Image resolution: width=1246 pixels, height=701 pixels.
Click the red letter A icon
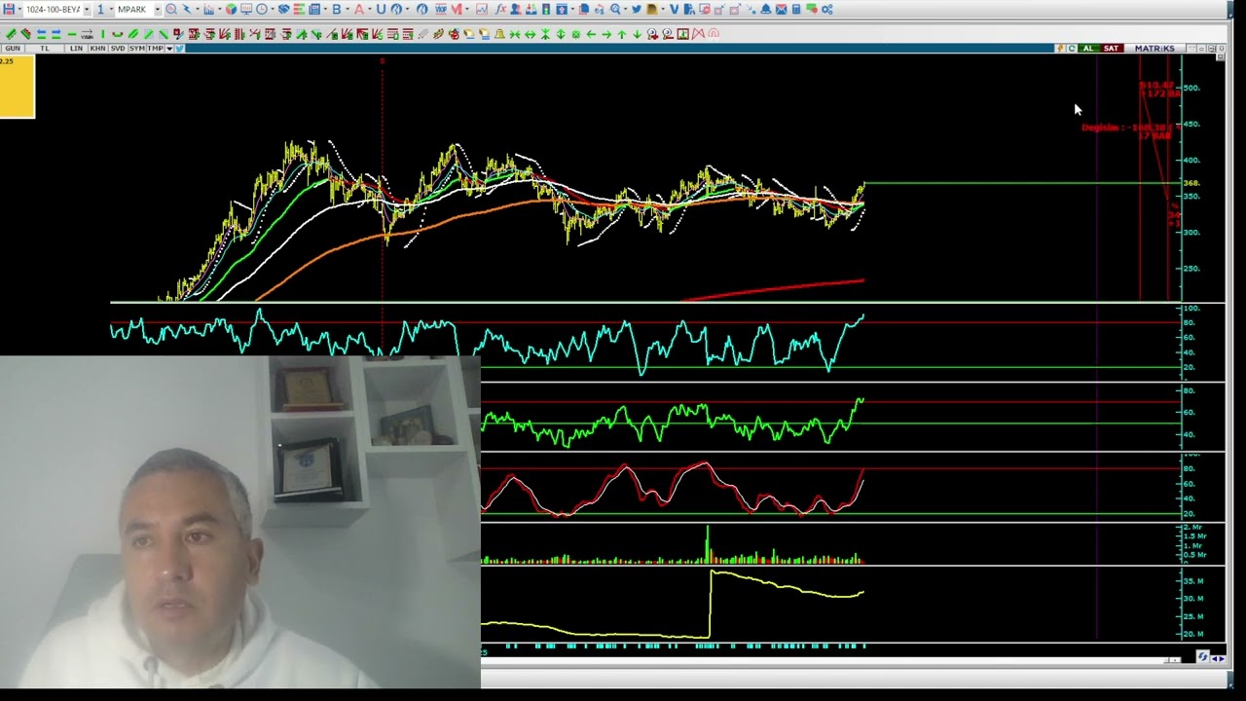point(359,10)
